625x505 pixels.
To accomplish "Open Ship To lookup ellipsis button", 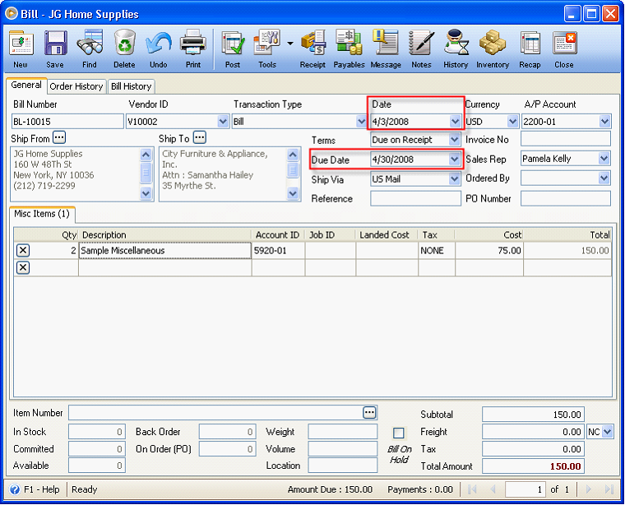I will click(199, 138).
